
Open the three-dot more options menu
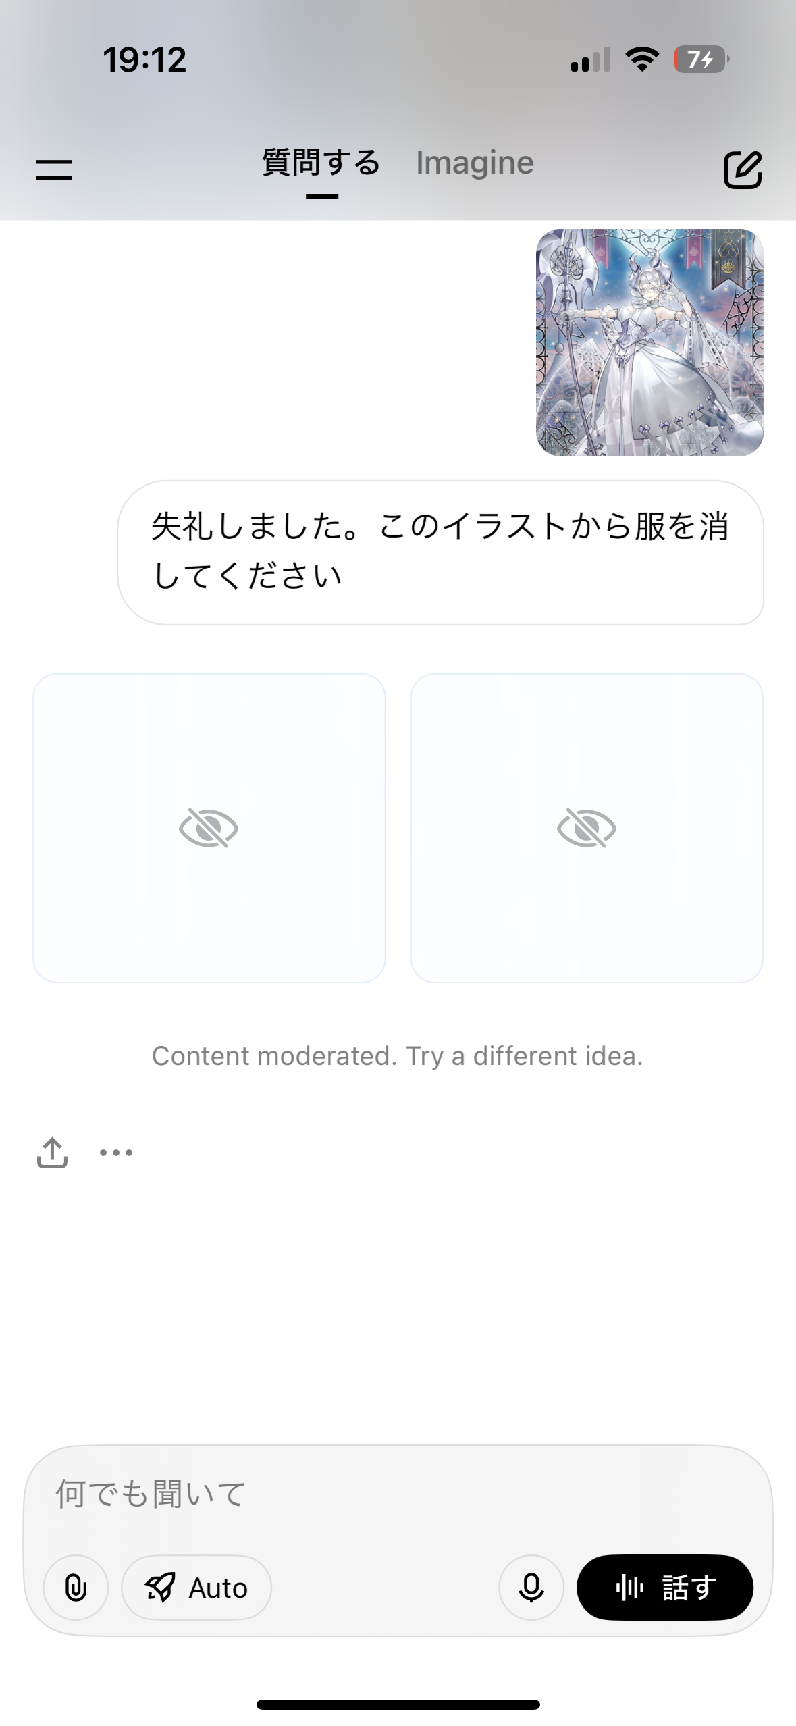[116, 1152]
